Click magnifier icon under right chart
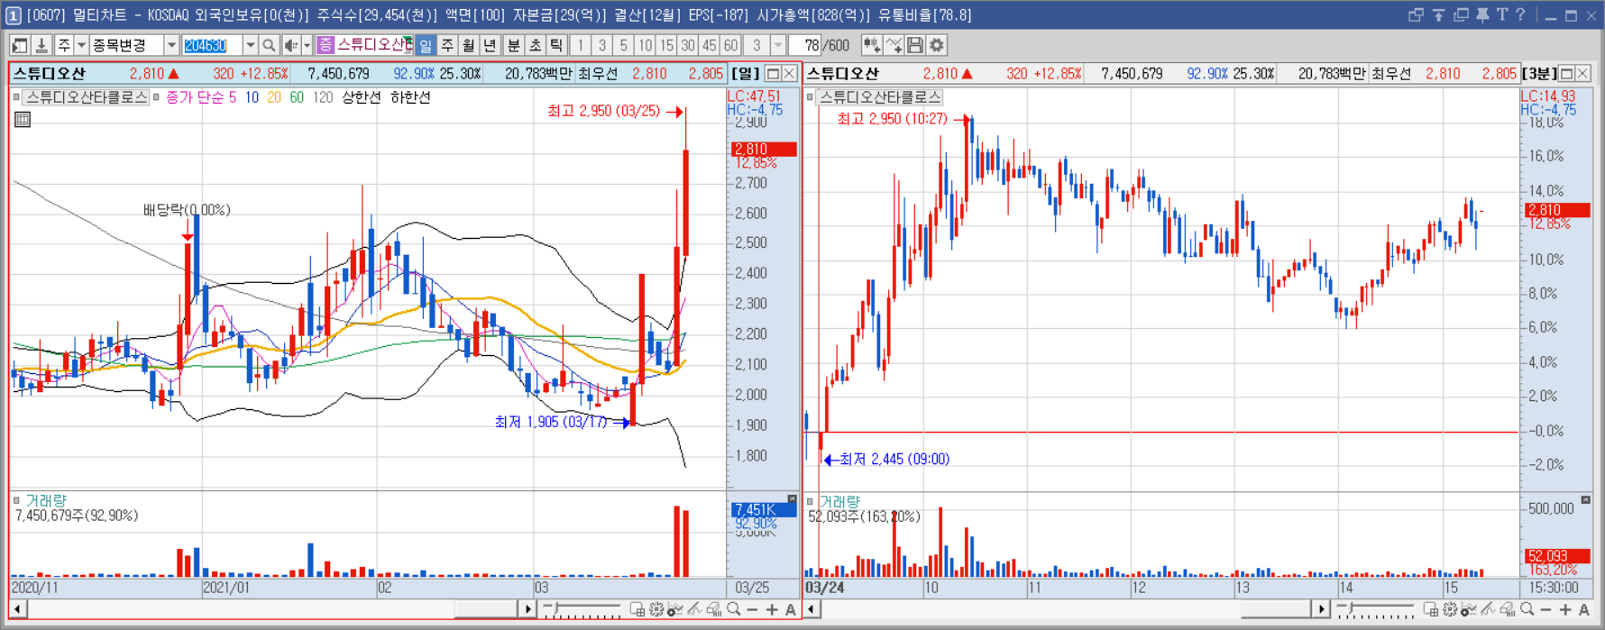This screenshot has height=630, width=1605. coord(1527,610)
